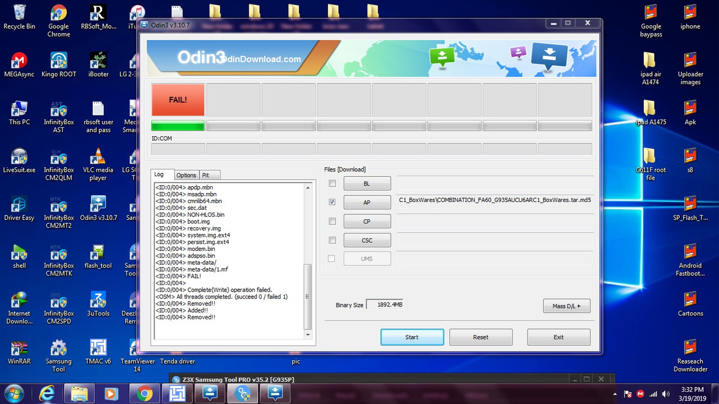Viewport: 719px width, 404px height.
Task: Open InfinityBox CM2MT2 shortcut
Action: click(x=58, y=213)
